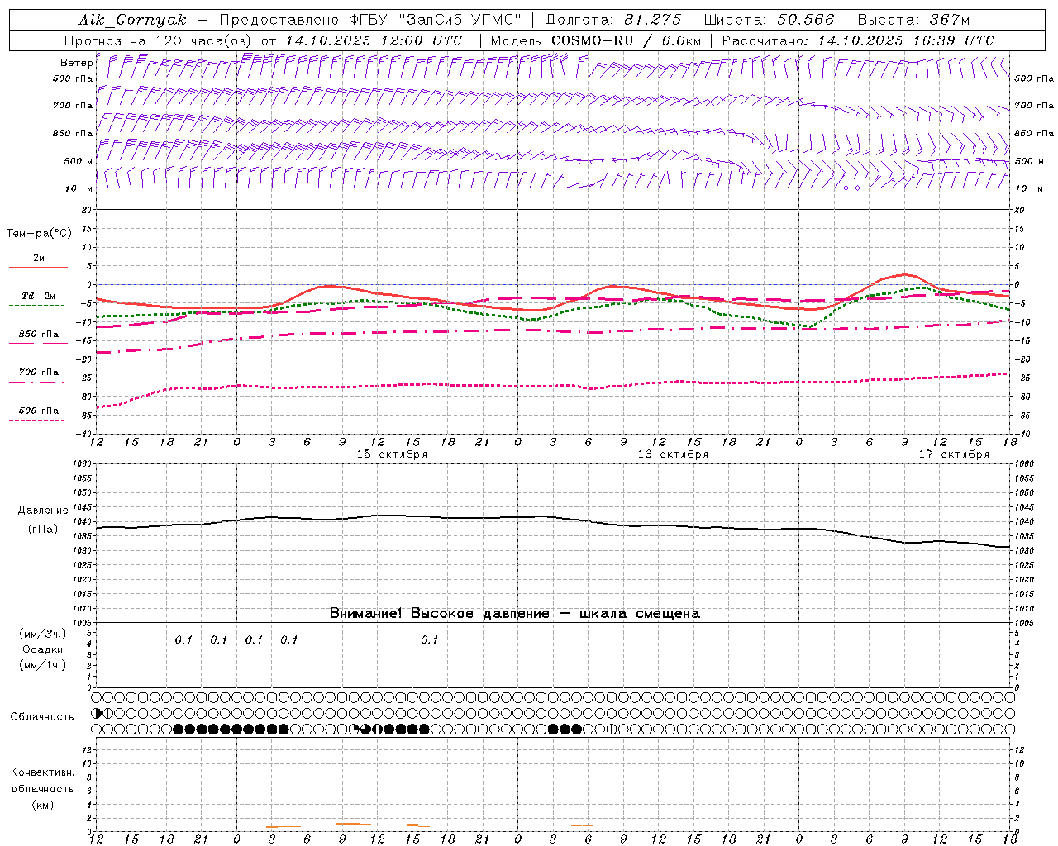The image size is (1058, 846).
Task: Click the 500 м wind level label on the left
Action: click(x=79, y=161)
